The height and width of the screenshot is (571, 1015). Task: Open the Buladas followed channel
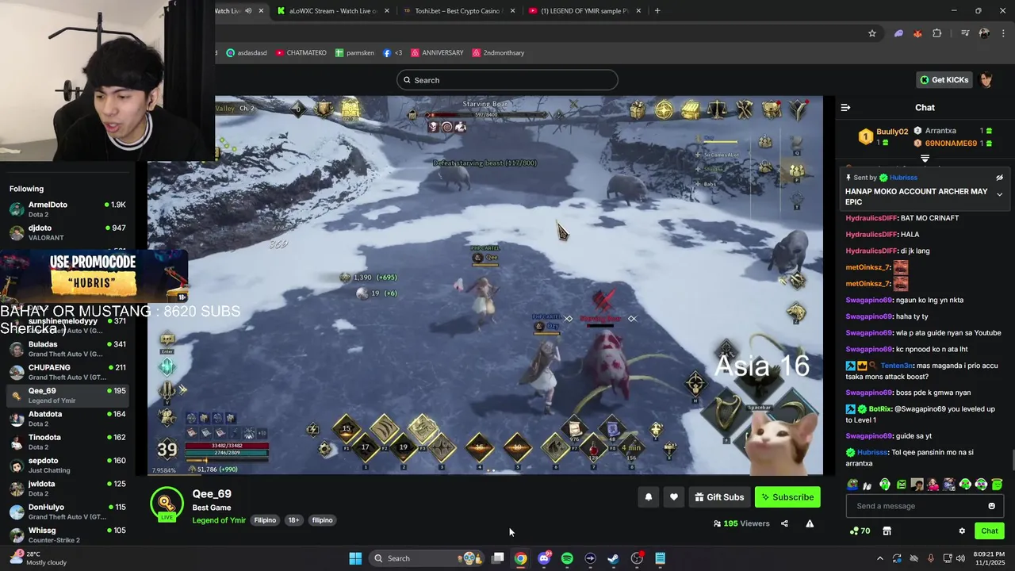tap(67, 349)
